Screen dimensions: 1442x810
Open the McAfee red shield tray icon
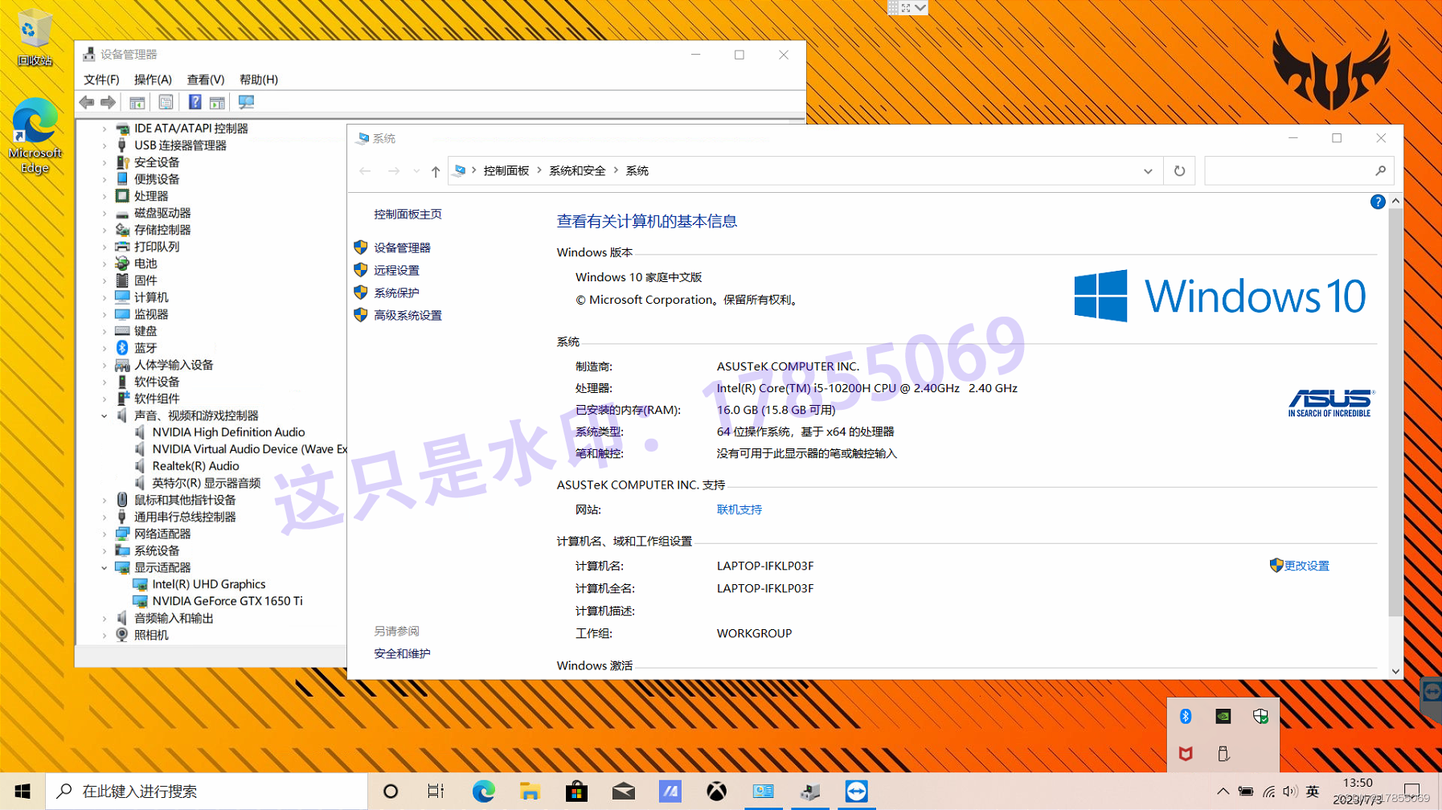point(1186,753)
